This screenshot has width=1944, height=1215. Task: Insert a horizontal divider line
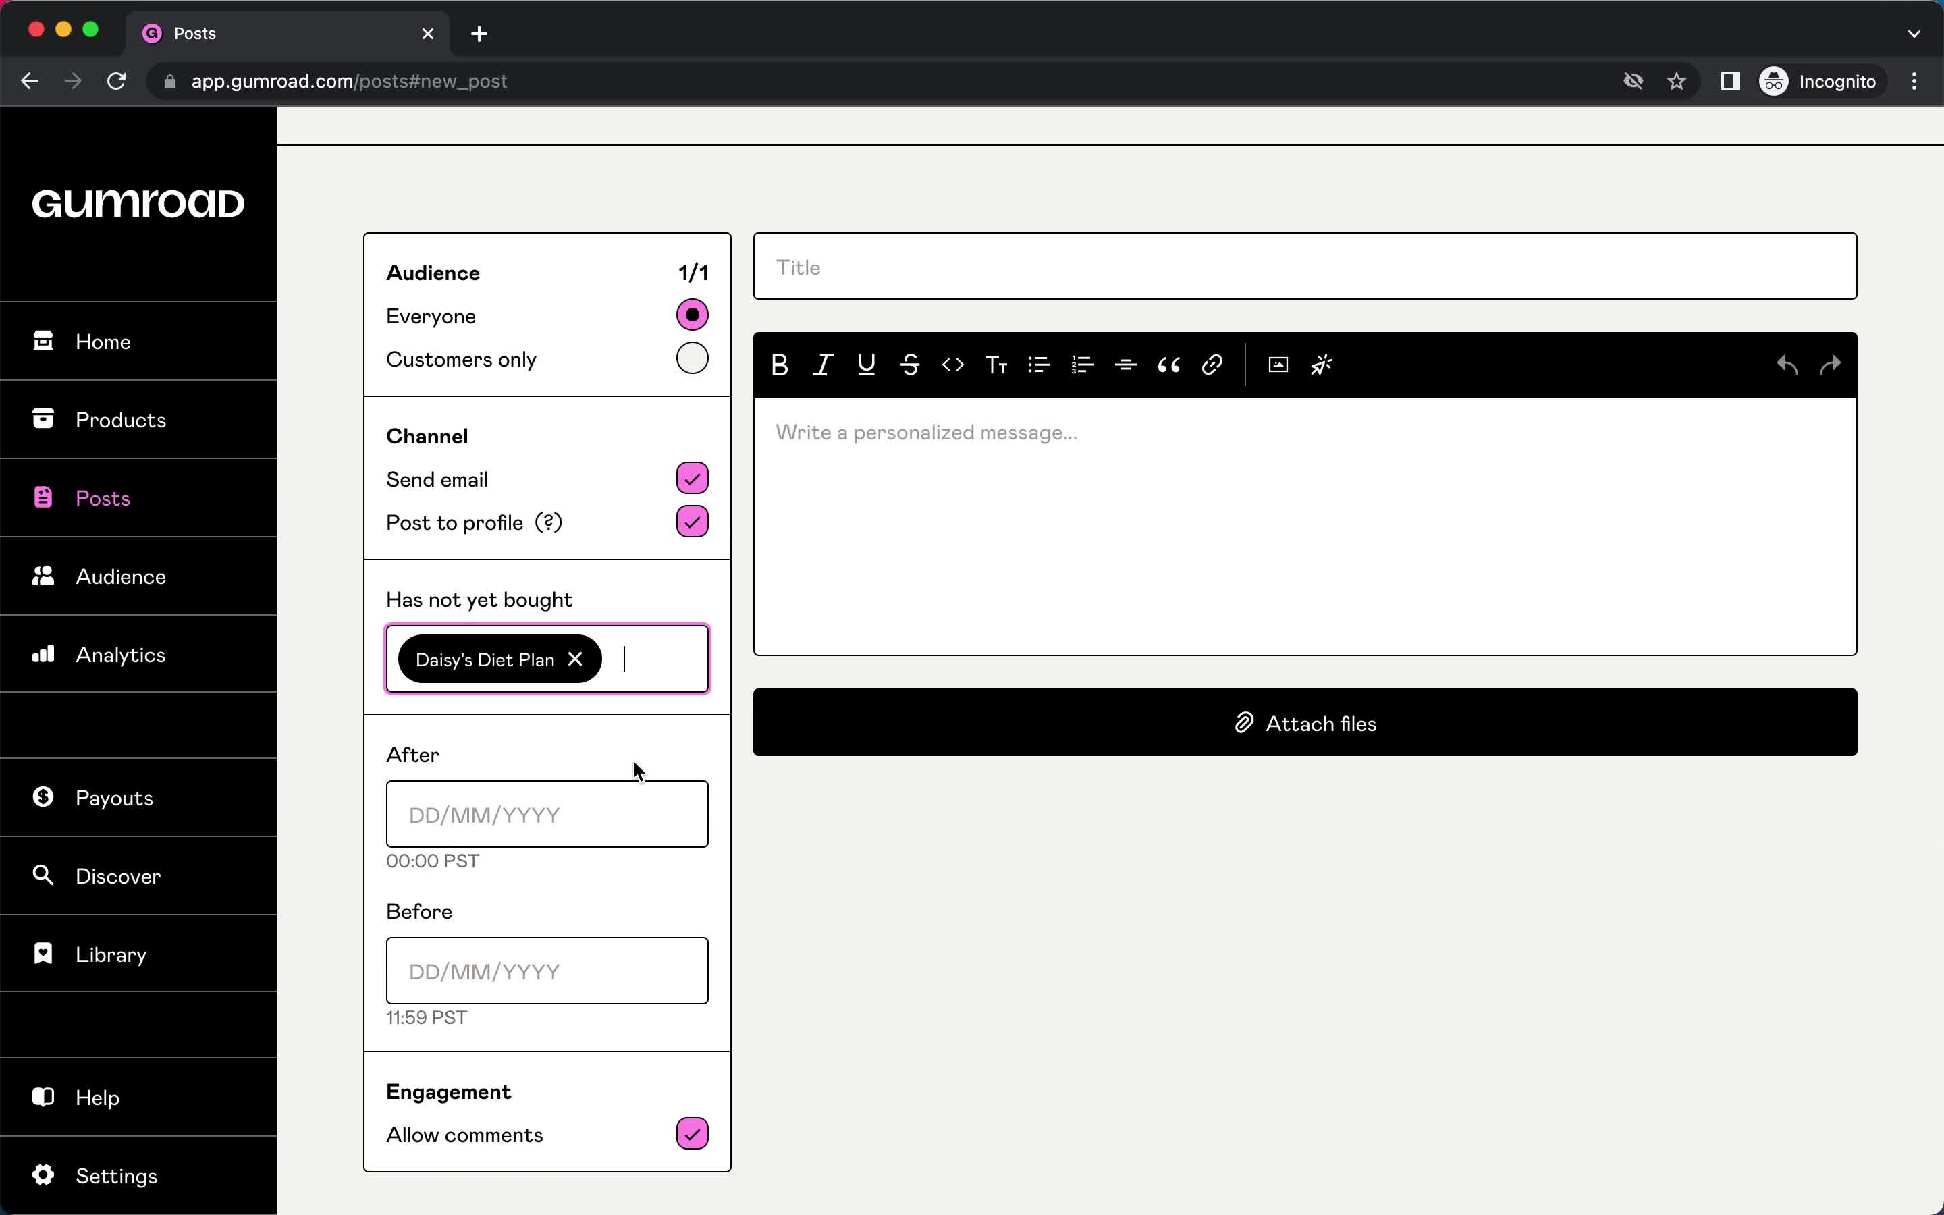tap(1125, 364)
